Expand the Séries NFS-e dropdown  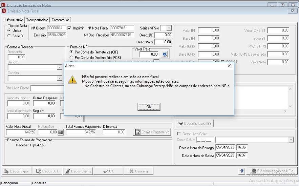[169, 28]
